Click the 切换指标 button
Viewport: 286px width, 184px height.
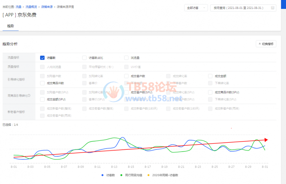[x=266, y=44]
